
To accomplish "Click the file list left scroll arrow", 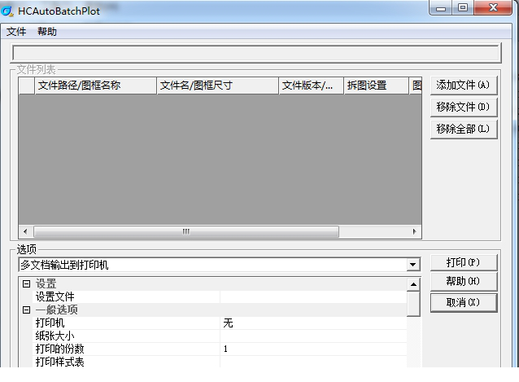I will pyautogui.click(x=26, y=231).
